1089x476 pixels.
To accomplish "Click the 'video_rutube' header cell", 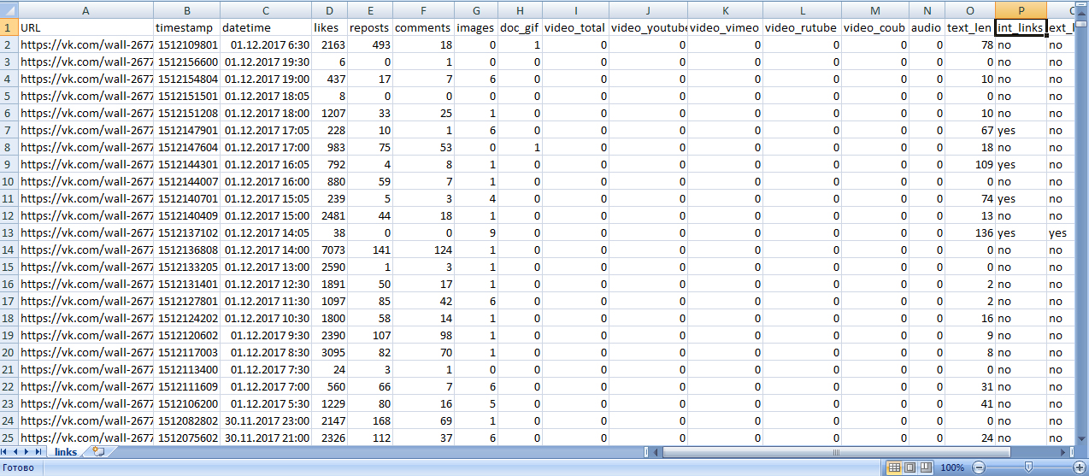I will pyautogui.click(x=802, y=27).
